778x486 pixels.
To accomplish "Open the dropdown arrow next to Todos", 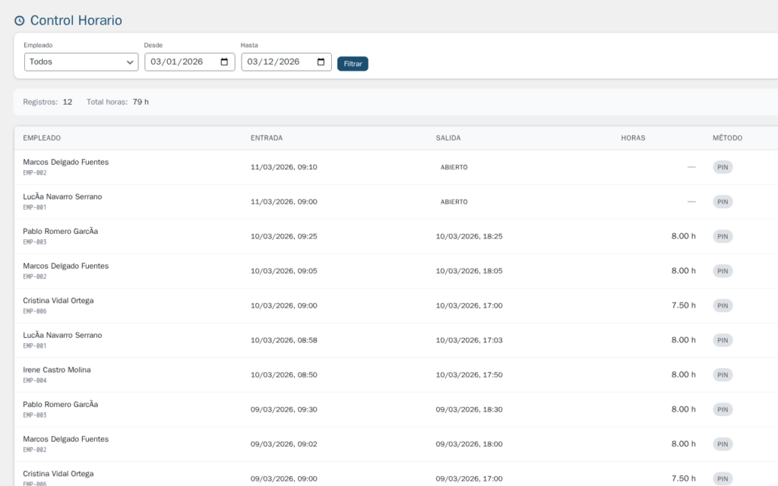I will pos(129,62).
